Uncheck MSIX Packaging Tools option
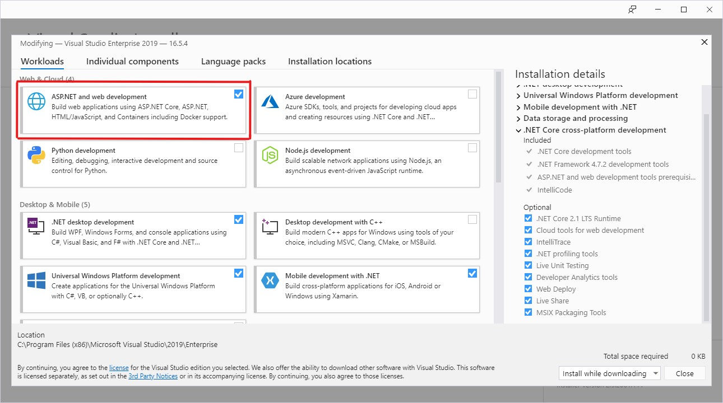The width and height of the screenshot is (723, 403). point(528,312)
